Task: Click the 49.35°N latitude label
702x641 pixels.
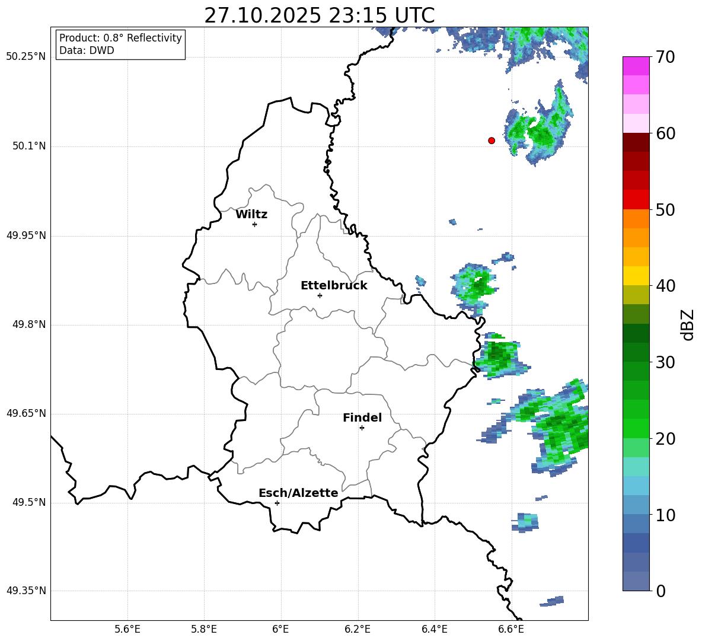Action: click(x=26, y=591)
